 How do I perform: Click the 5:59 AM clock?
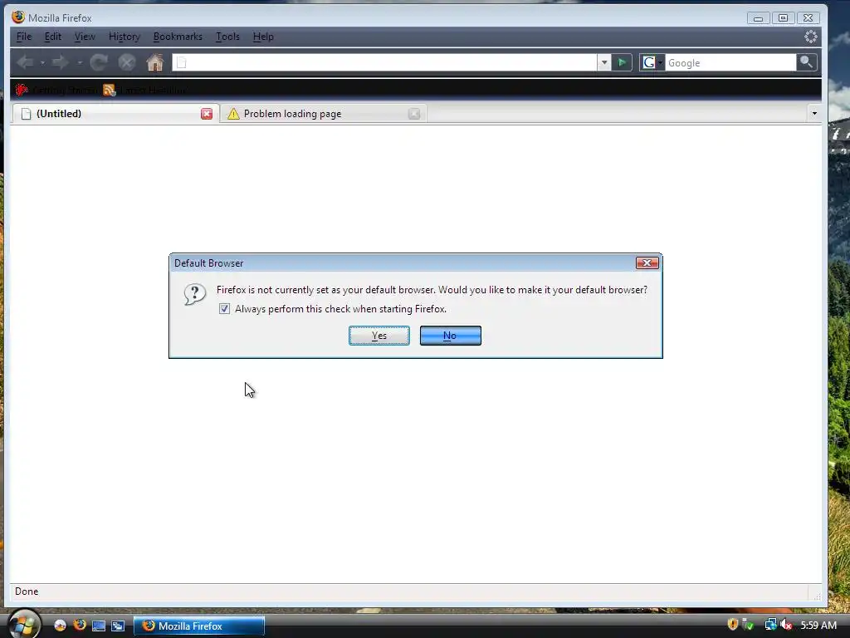tap(818, 626)
